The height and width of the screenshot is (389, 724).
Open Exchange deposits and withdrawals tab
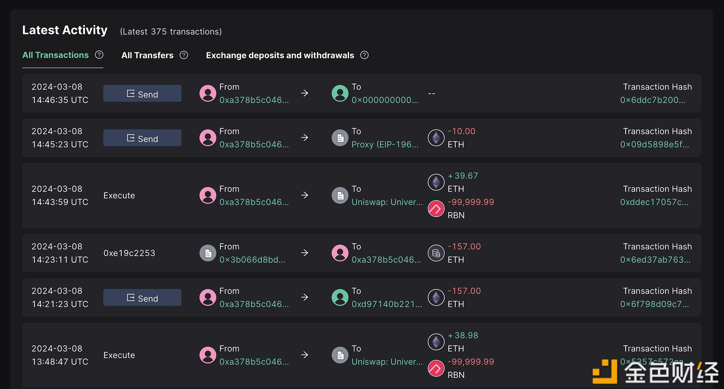(280, 55)
